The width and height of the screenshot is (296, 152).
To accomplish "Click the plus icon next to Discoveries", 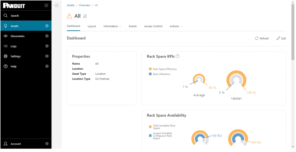I will point(47,36).
